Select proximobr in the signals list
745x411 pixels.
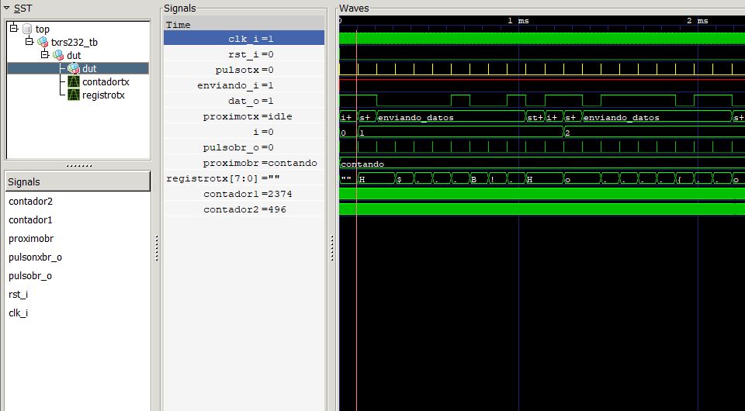coord(31,238)
